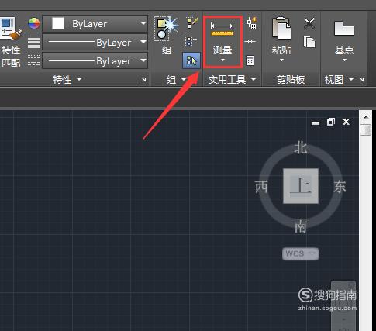Click the Group Edit icon with pencil
The width and height of the screenshot is (376, 331).
[x=192, y=22]
